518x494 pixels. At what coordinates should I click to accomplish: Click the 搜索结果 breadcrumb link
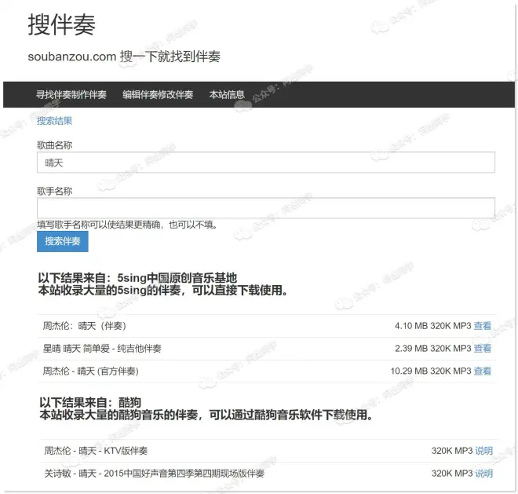[x=54, y=121]
